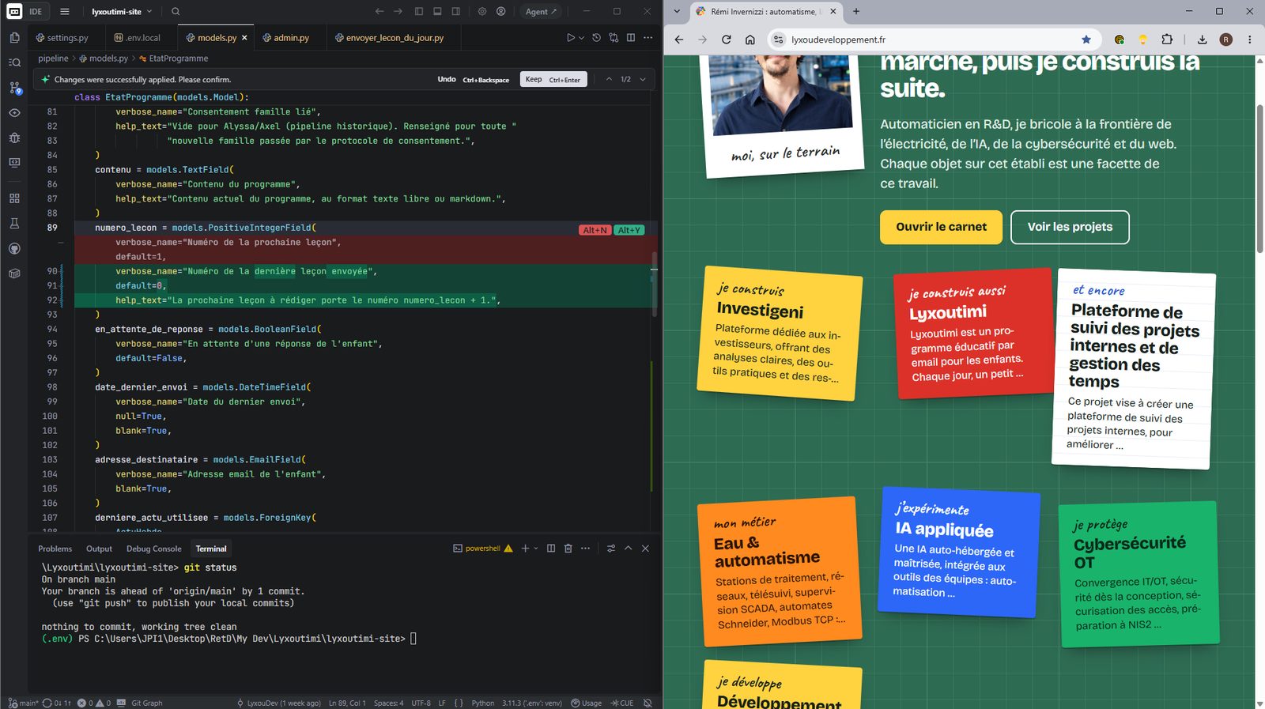Open the hamburger menu in the IDE
This screenshot has height=709, width=1265.
[65, 12]
